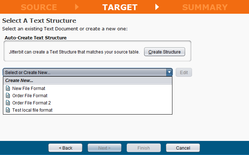
Task: Click document icon beside New File Format
Action: tap(8, 88)
